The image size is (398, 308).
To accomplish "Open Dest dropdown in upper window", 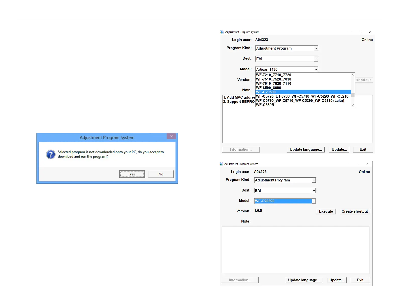I will click(x=316, y=59).
